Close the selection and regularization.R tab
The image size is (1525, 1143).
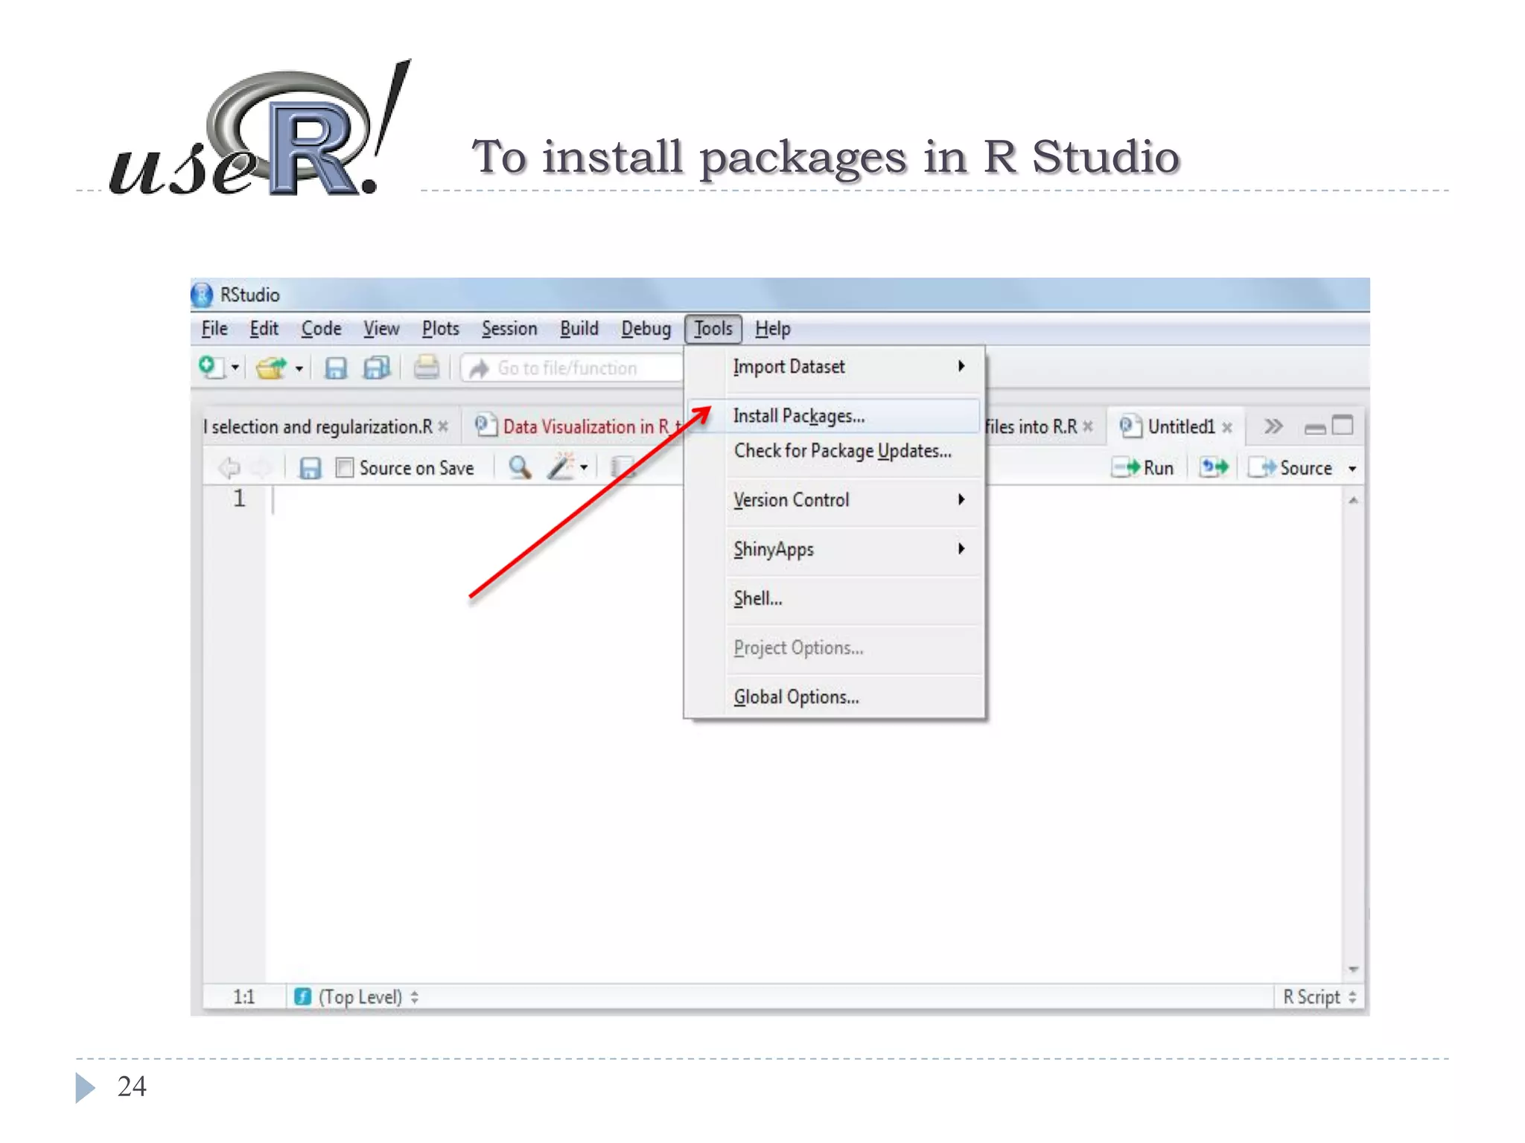[443, 427]
